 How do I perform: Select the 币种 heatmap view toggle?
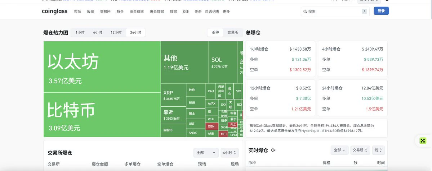click(215, 32)
